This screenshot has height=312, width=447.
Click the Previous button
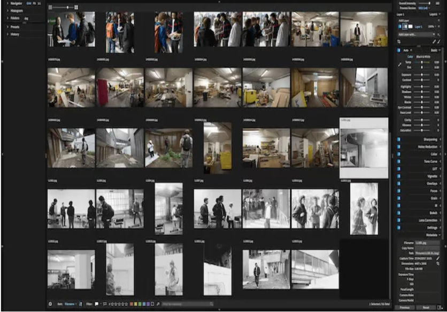coord(405,307)
